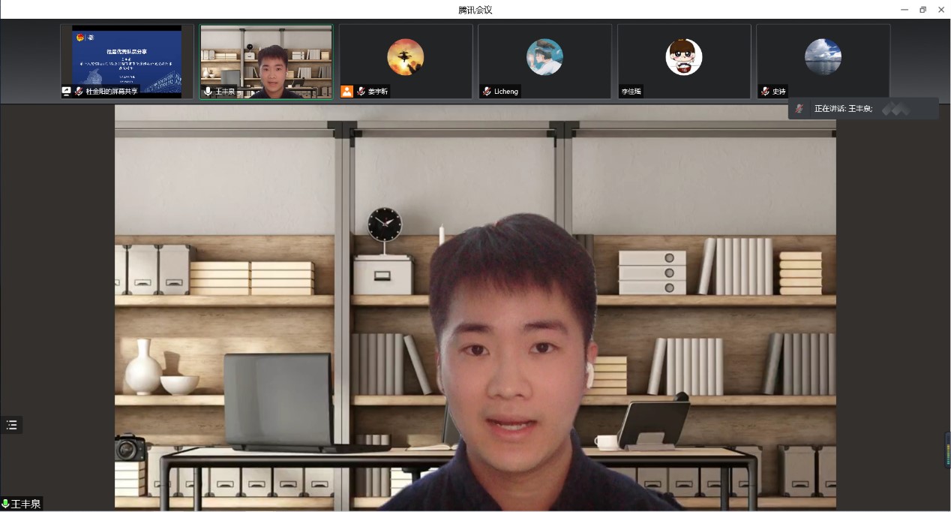
Task: Click the muted mic icon next to Licheng
Action: [x=487, y=91]
